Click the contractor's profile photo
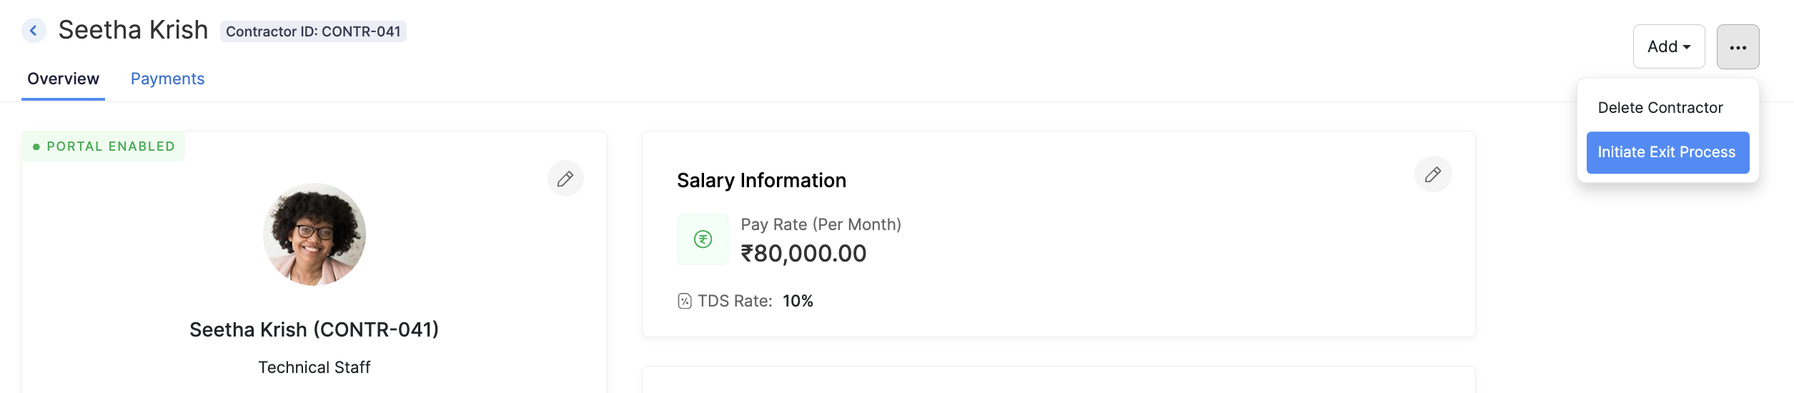This screenshot has height=393, width=1794. click(314, 234)
